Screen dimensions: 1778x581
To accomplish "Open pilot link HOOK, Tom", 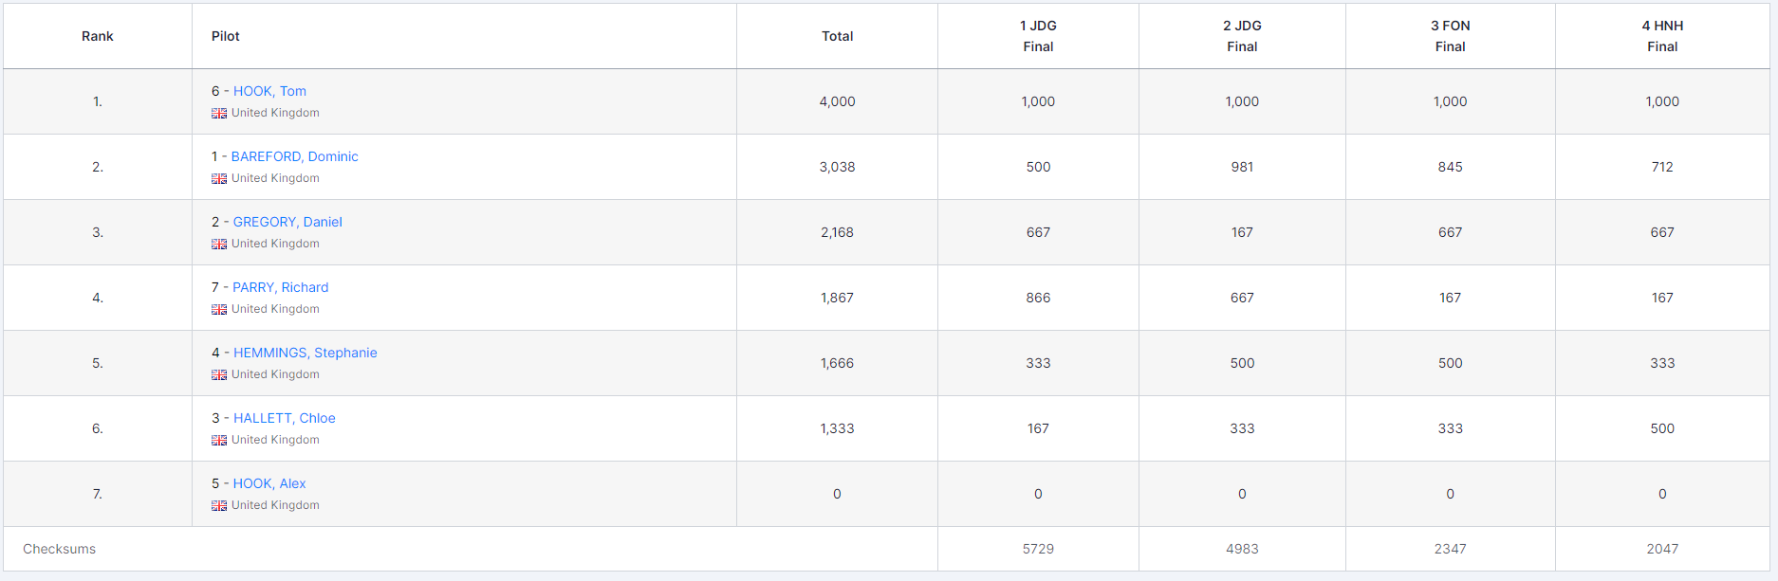I will (x=269, y=91).
